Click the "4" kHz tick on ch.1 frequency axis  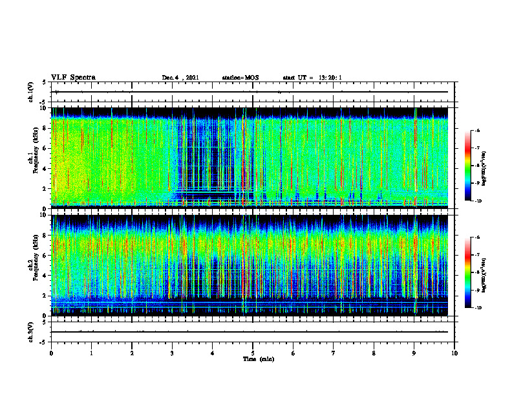(45, 169)
